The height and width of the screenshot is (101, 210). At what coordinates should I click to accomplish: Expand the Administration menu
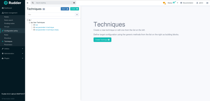point(12,54)
